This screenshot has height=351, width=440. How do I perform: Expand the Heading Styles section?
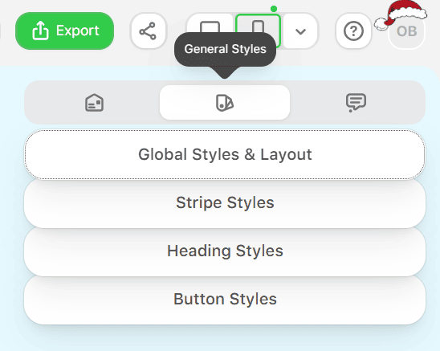click(225, 251)
